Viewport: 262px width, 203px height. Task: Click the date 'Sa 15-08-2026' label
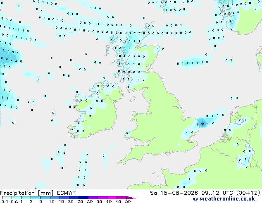[174, 193]
